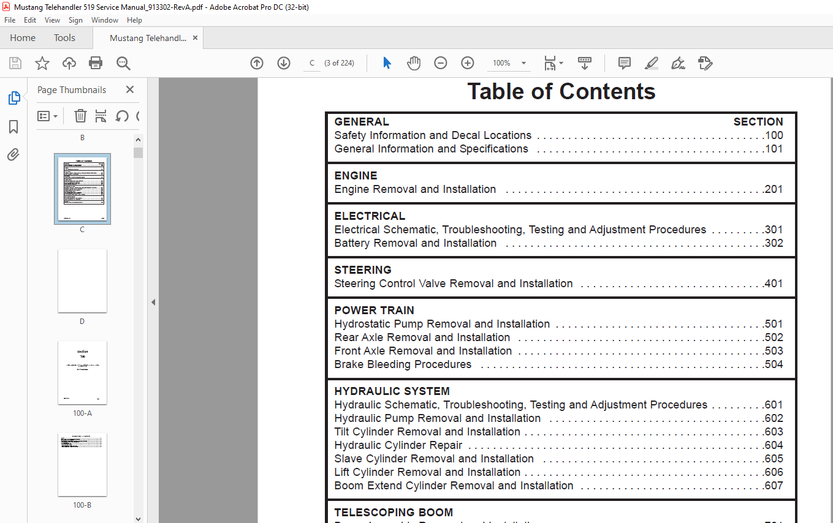This screenshot has width=833, height=523.
Task: Open the zoom level dropdown
Action: pos(524,63)
